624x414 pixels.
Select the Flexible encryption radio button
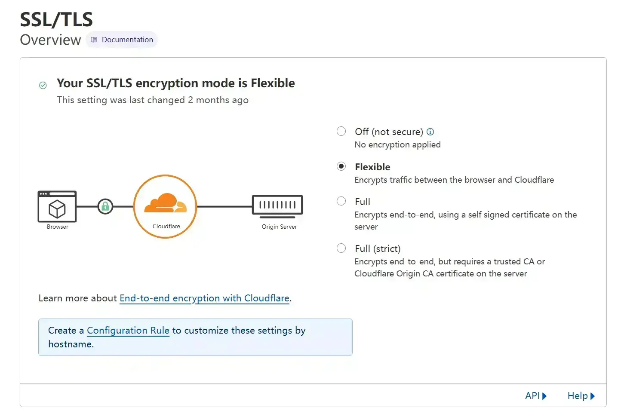tap(341, 166)
